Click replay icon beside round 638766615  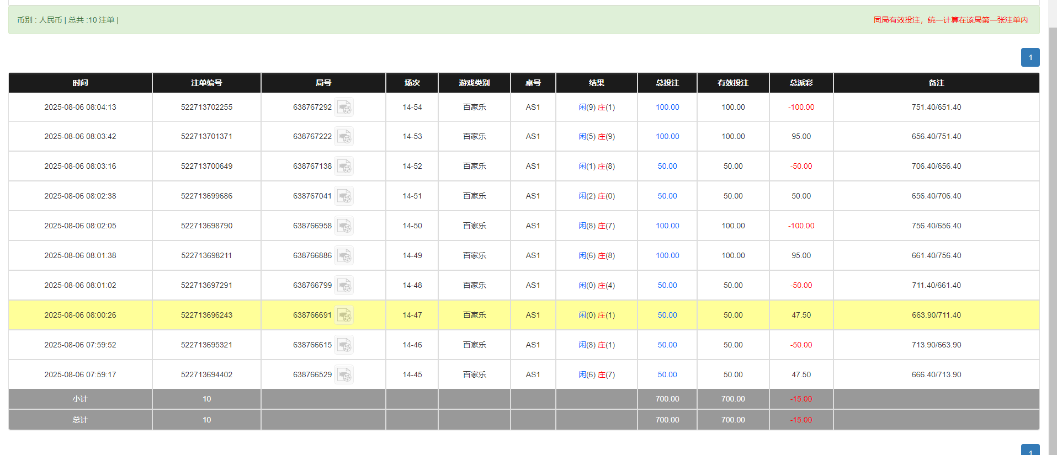344,345
